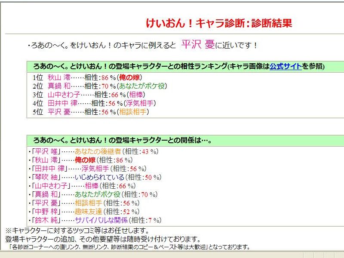The image size is (344, 258).
Task: Click 70 % in the 2位 ranking row
Action: 109,86
